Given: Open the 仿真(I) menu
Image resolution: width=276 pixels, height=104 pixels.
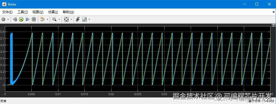Looking at the screenshot, I should (53, 12).
